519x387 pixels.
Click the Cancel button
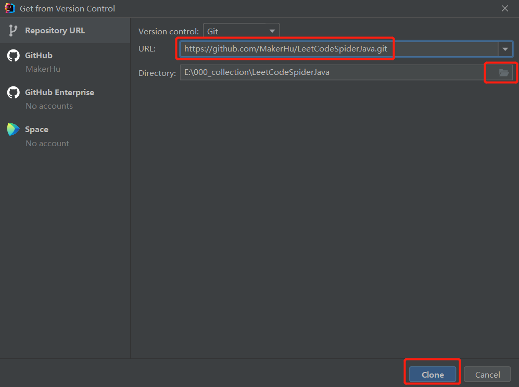pos(487,375)
